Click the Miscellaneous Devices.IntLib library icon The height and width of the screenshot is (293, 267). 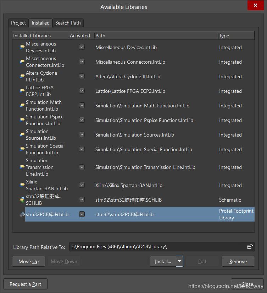[x=22, y=47]
